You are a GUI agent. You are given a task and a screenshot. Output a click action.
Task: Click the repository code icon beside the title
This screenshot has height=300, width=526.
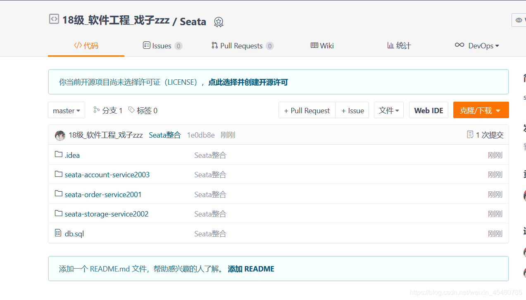[x=54, y=19]
